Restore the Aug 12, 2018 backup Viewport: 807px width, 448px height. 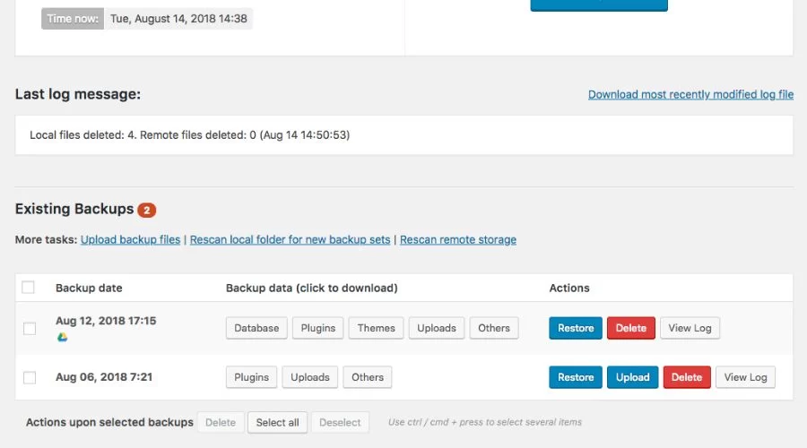(576, 328)
